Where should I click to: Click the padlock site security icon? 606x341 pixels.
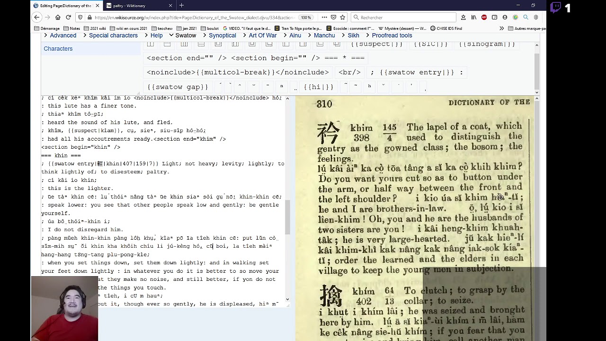coord(89,18)
